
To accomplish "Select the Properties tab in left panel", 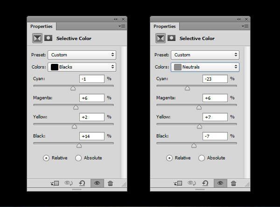I will point(42,27).
